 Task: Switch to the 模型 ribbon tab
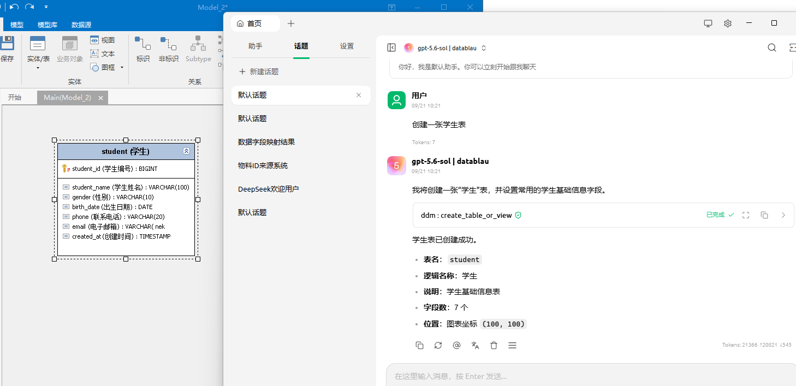(17, 25)
